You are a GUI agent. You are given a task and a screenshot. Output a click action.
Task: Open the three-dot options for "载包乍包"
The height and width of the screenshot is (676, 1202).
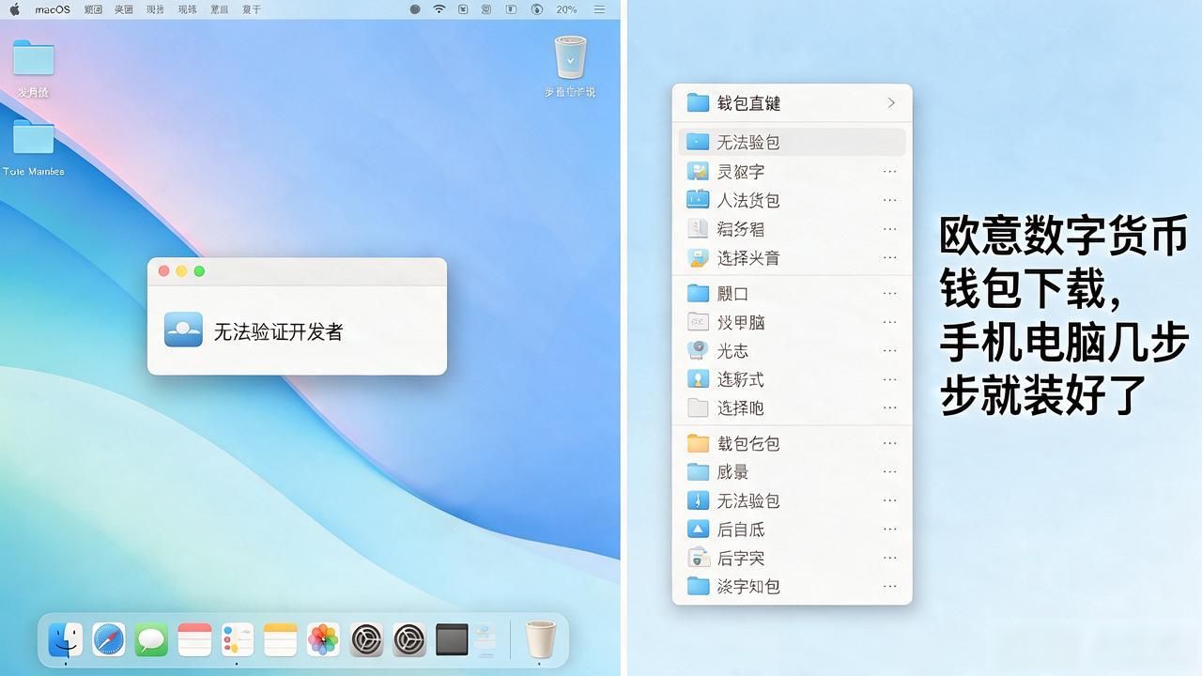pos(889,443)
